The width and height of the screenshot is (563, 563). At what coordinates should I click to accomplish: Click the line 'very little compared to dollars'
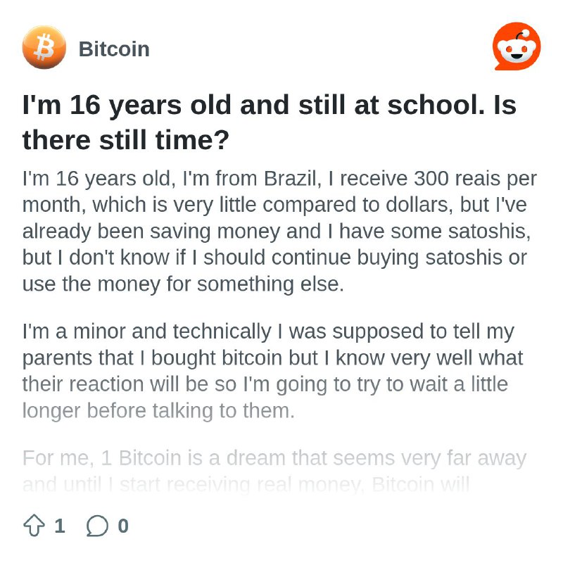(x=274, y=205)
